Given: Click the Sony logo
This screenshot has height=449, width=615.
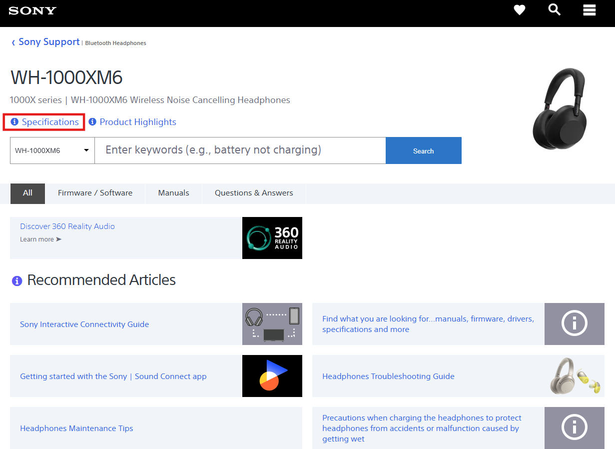Looking at the screenshot, I should (32, 10).
